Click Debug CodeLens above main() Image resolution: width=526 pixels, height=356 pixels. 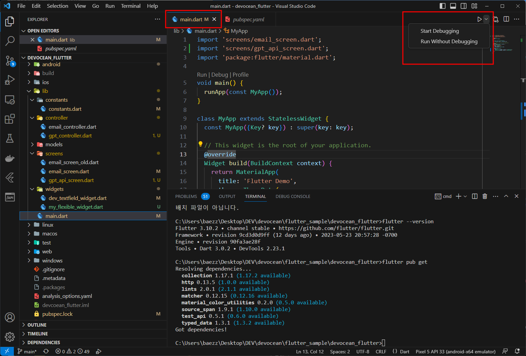(x=220, y=75)
